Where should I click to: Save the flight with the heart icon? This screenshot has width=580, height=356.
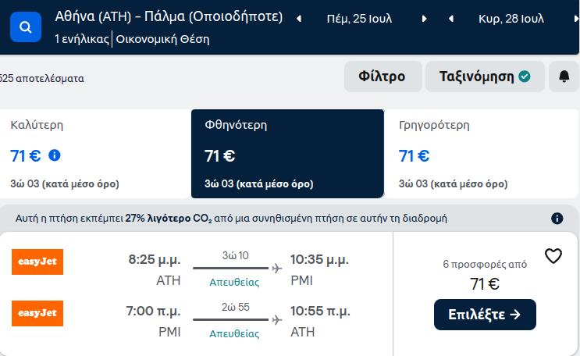(553, 256)
